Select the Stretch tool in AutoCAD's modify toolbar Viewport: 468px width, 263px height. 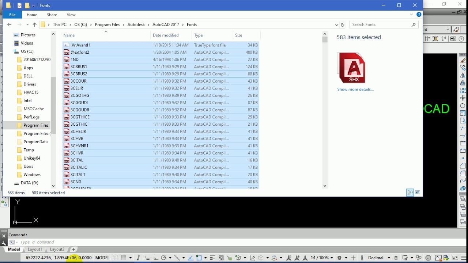463,121
